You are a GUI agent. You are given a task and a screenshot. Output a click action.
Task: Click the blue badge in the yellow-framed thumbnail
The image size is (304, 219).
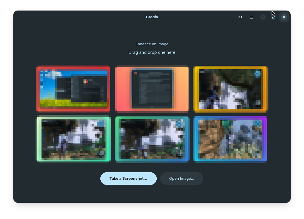point(258,74)
